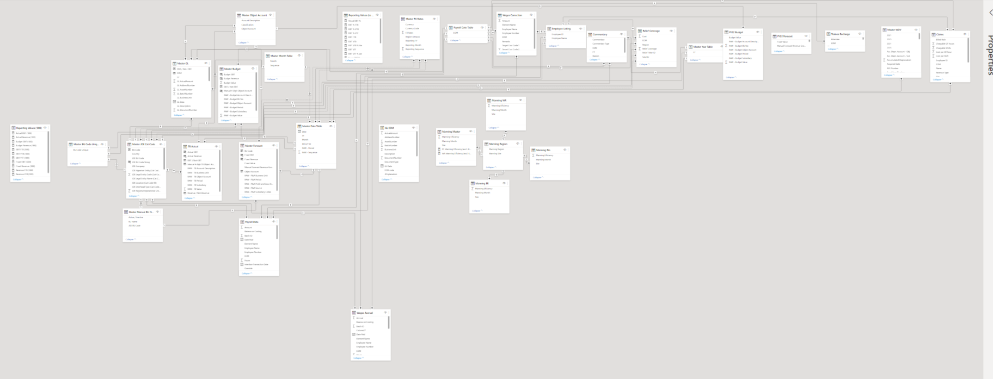Screen dimensions: 993x379
Task: Select the Employee Listing table icon
Action: tap(549, 29)
